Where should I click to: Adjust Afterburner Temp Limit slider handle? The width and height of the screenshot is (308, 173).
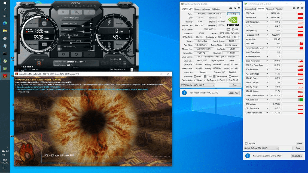click(x=84, y=32)
